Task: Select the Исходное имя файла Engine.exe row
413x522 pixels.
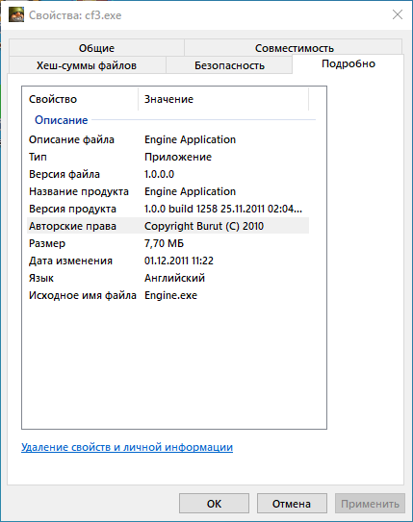Action: [x=168, y=295]
